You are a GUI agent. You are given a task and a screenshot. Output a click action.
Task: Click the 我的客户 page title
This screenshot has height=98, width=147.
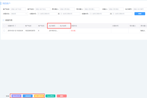6,3
